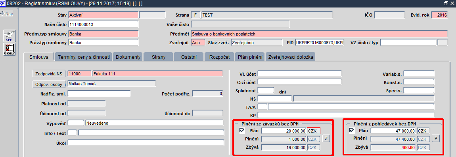Screen dimensions: 456x157
Task: Click the Předm.typ smlouvy field
Action: (103, 34)
